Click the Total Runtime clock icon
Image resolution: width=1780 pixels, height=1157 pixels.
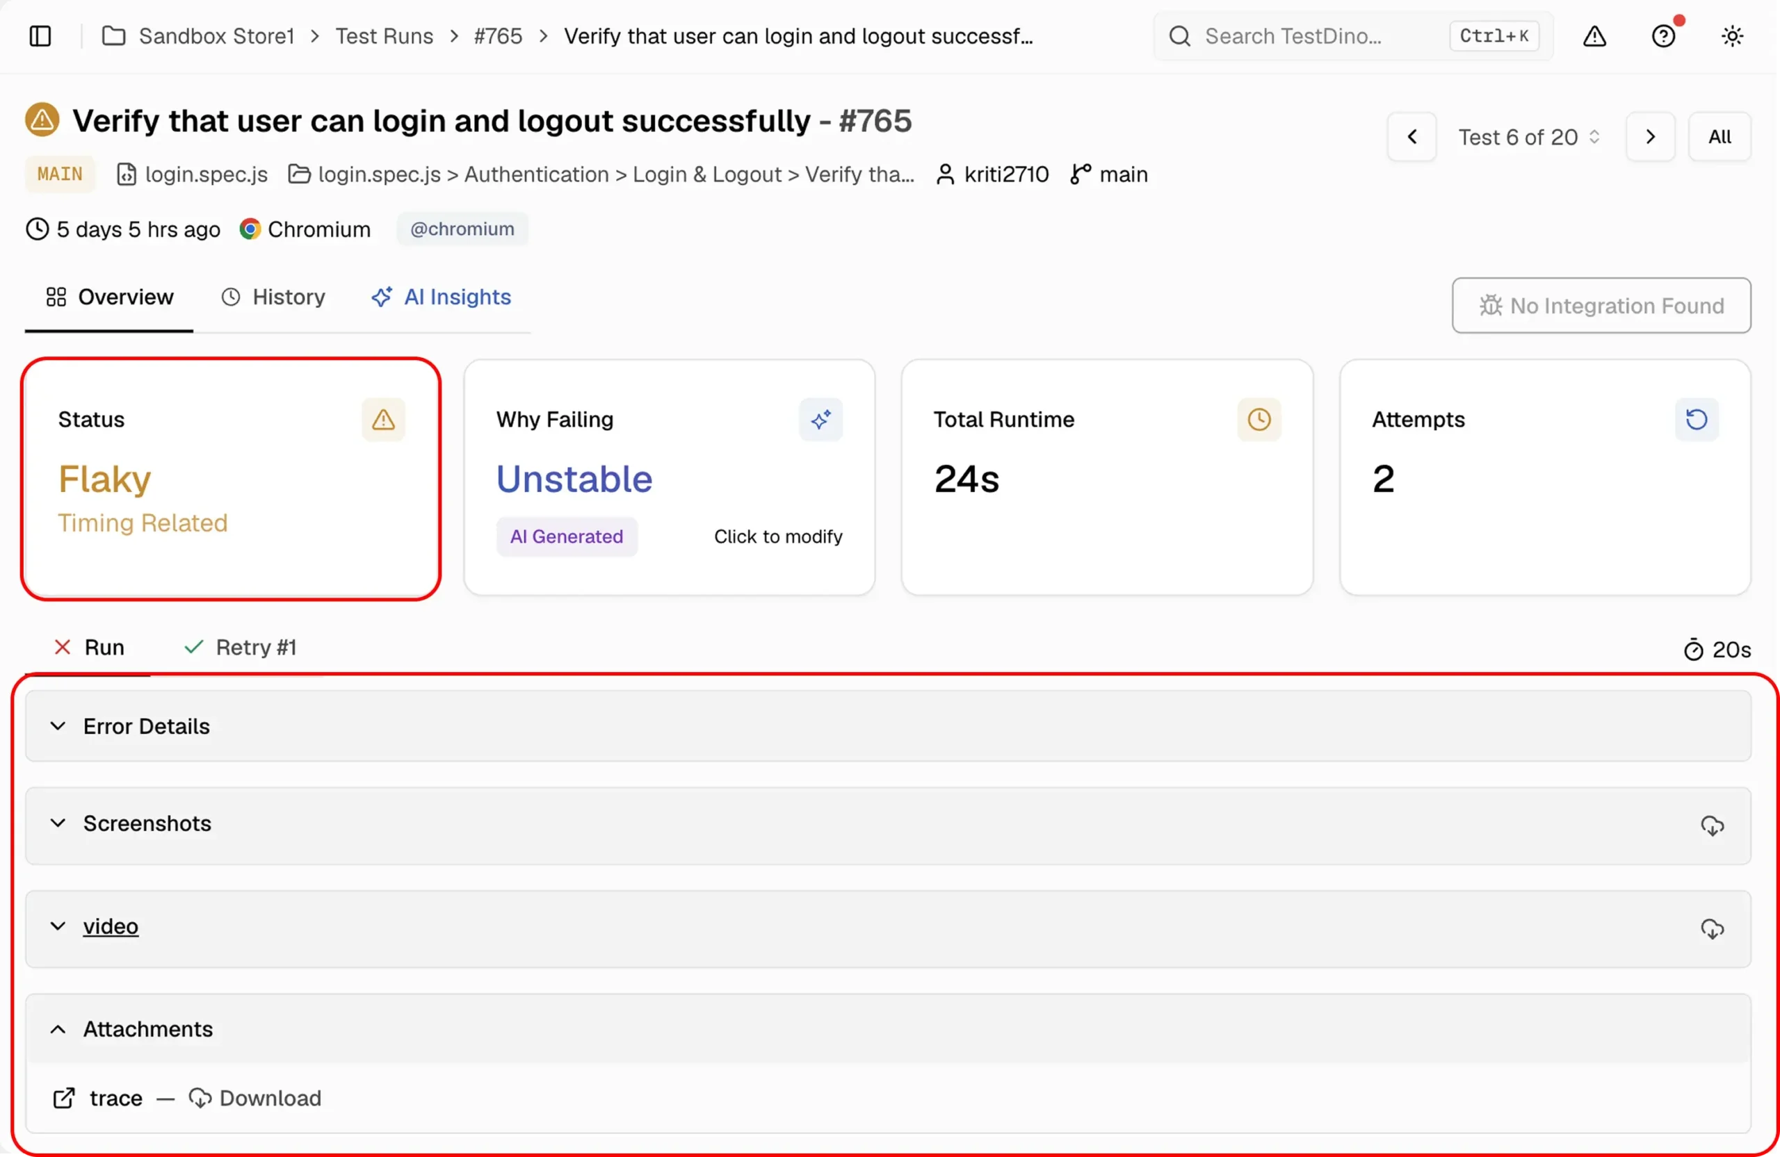[x=1259, y=419]
